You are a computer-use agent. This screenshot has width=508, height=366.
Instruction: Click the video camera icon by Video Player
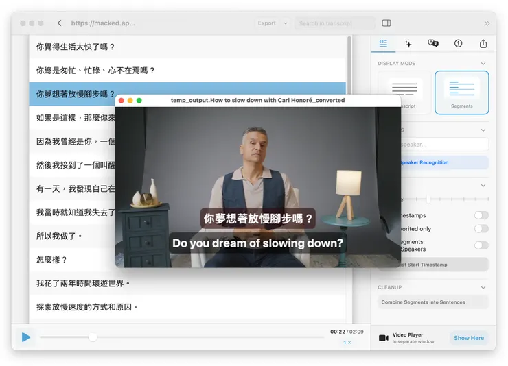[x=384, y=338]
